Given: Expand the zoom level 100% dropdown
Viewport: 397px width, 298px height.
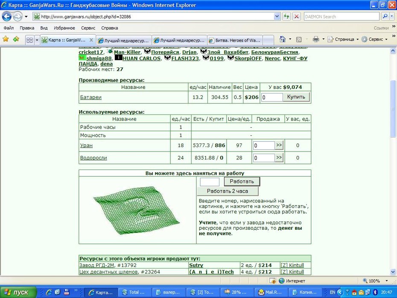Looking at the screenshot, I should pos(387,281).
